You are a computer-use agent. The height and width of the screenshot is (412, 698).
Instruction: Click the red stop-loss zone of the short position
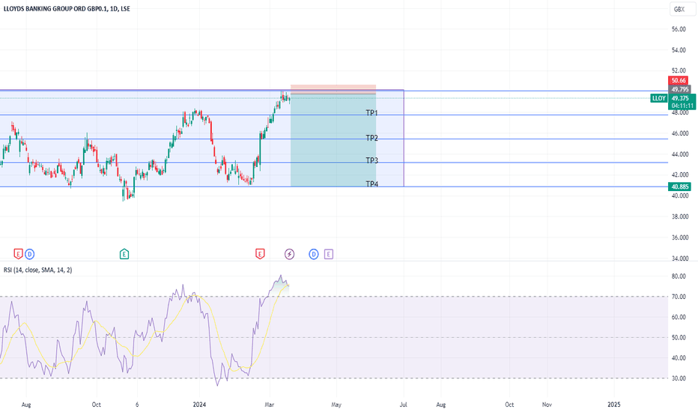(333, 89)
